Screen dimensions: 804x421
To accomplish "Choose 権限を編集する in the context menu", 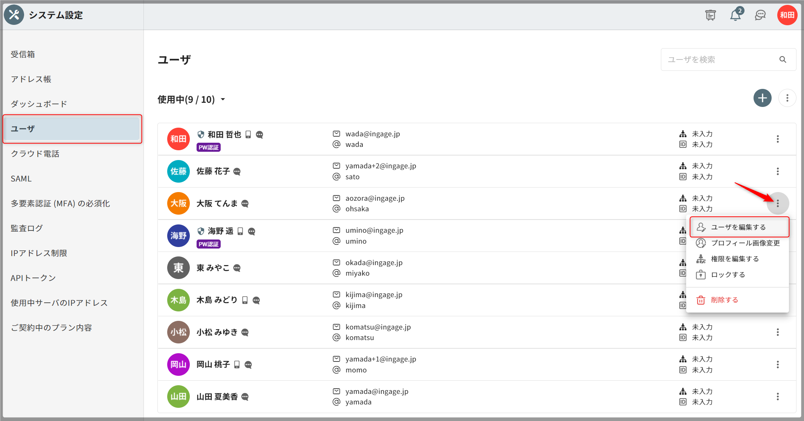I will pyautogui.click(x=734, y=259).
